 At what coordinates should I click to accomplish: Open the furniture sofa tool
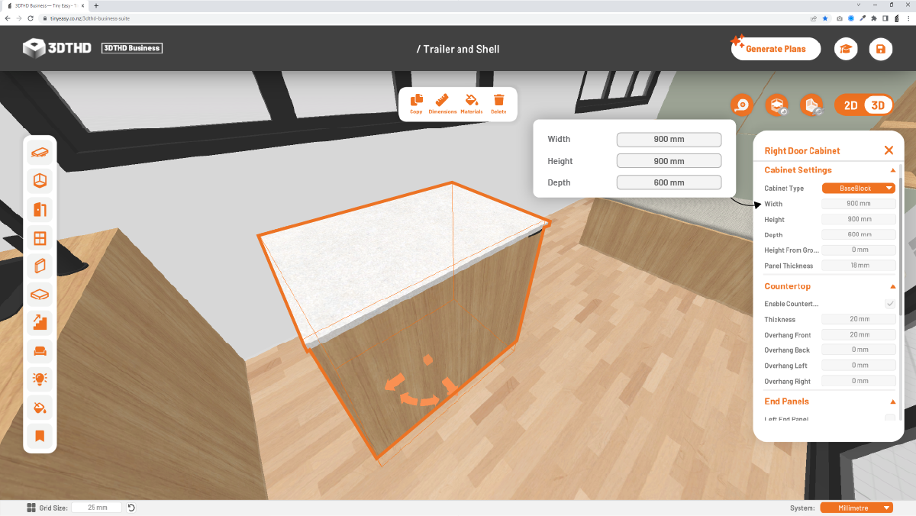pos(40,351)
